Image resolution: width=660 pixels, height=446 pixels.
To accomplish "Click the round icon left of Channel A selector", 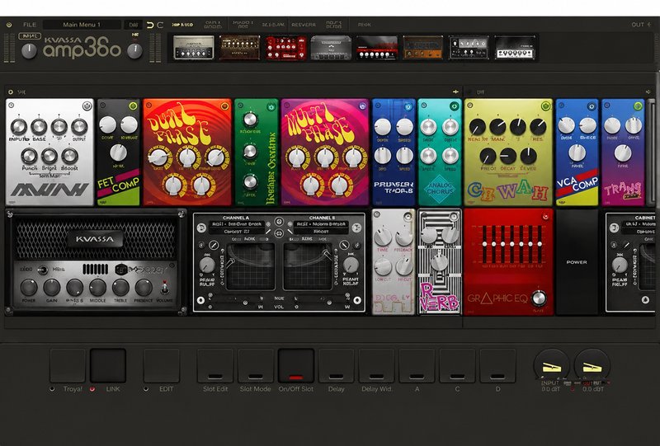I will pyautogui.click(x=201, y=228).
